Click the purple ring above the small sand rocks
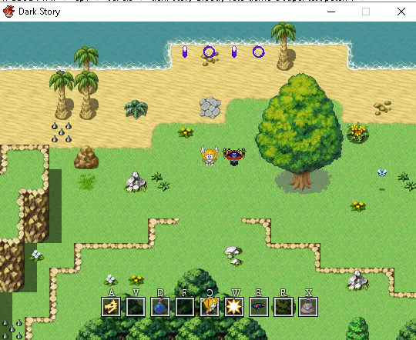 [210, 52]
